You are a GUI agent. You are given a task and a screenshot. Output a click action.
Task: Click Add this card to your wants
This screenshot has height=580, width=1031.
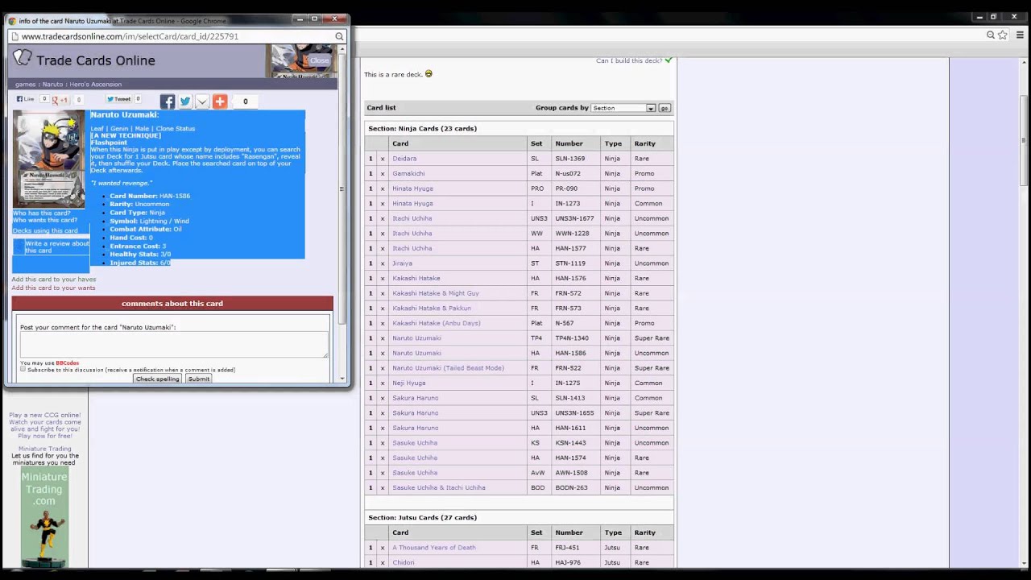[53, 288]
